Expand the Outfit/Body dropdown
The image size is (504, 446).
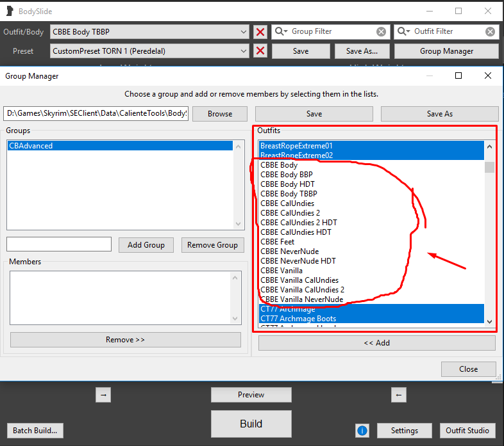pos(243,32)
